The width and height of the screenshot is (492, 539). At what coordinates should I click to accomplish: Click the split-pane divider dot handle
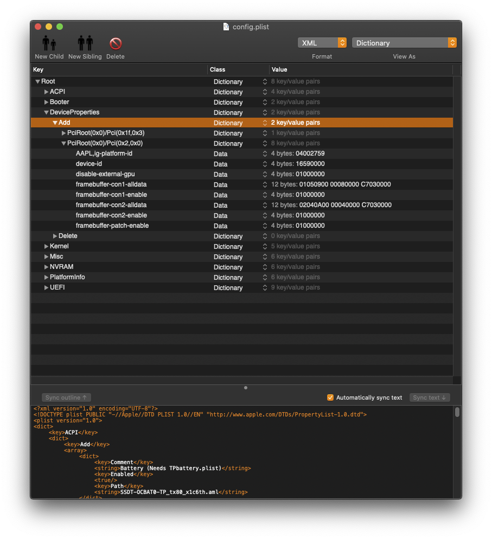[246, 388]
